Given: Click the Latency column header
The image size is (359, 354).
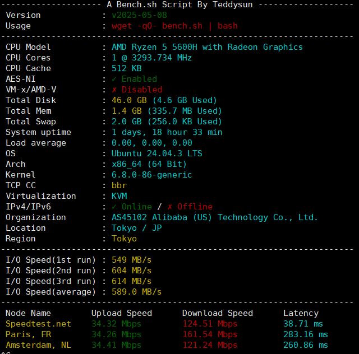Looking at the screenshot, I should click(x=301, y=313).
